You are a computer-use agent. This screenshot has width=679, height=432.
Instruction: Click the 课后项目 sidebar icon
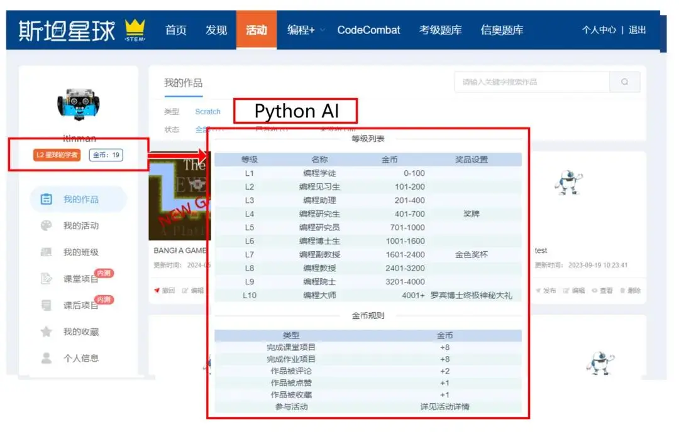[47, 305]
